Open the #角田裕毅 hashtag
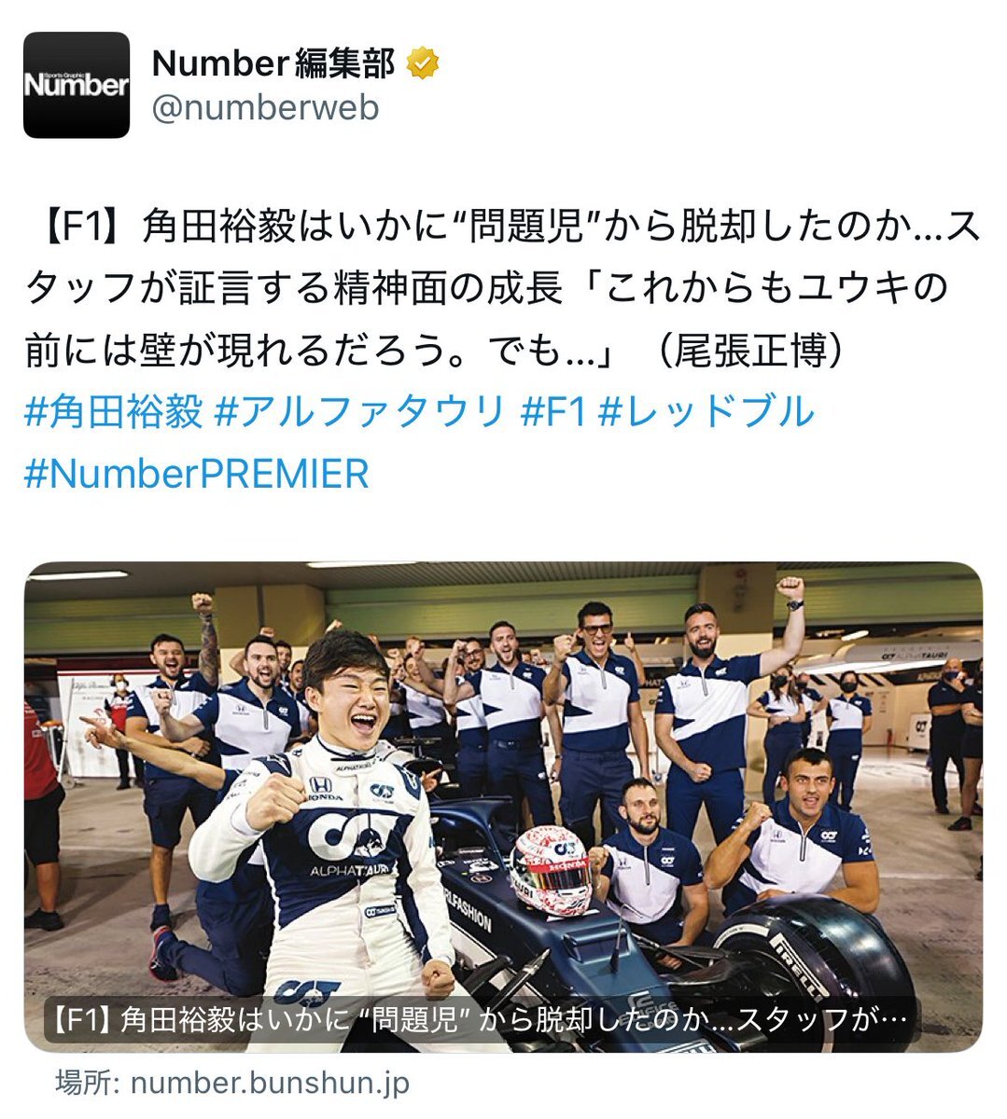The width and height of the screenshot is (1007, 1119). [114, 412]
